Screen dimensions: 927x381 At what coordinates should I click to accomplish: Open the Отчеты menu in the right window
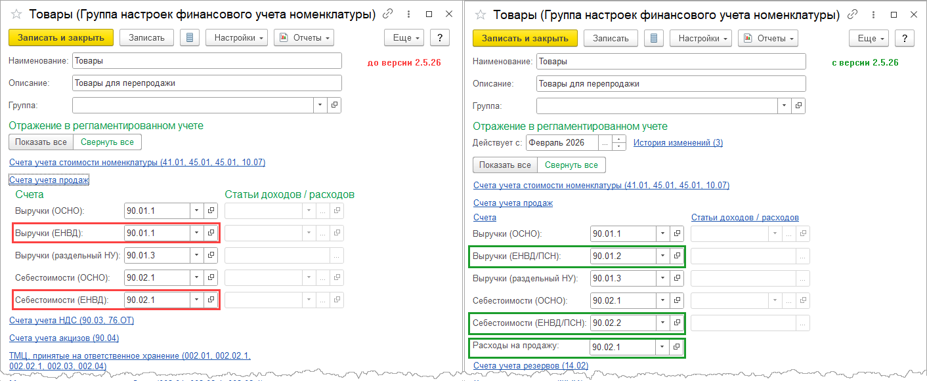coord(767,38)
